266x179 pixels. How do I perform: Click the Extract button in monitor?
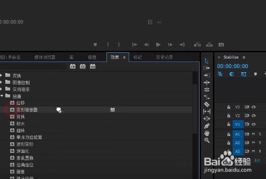coord(209,45)
